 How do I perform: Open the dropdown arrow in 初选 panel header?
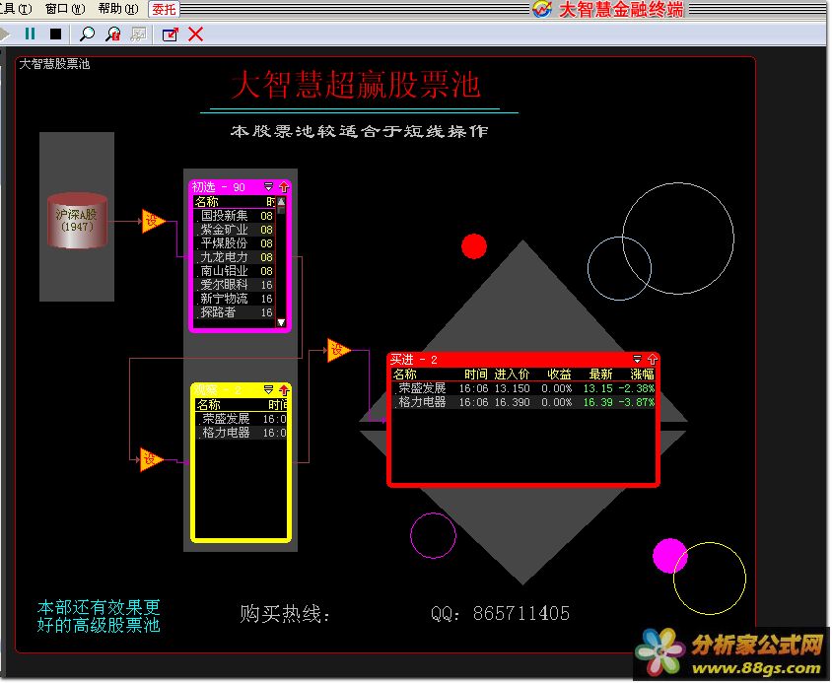click(x=268, y=187)
